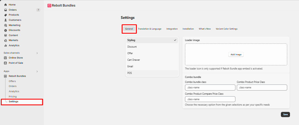Expand the Sales channels section chevron
299x125 pixels.
37,53
